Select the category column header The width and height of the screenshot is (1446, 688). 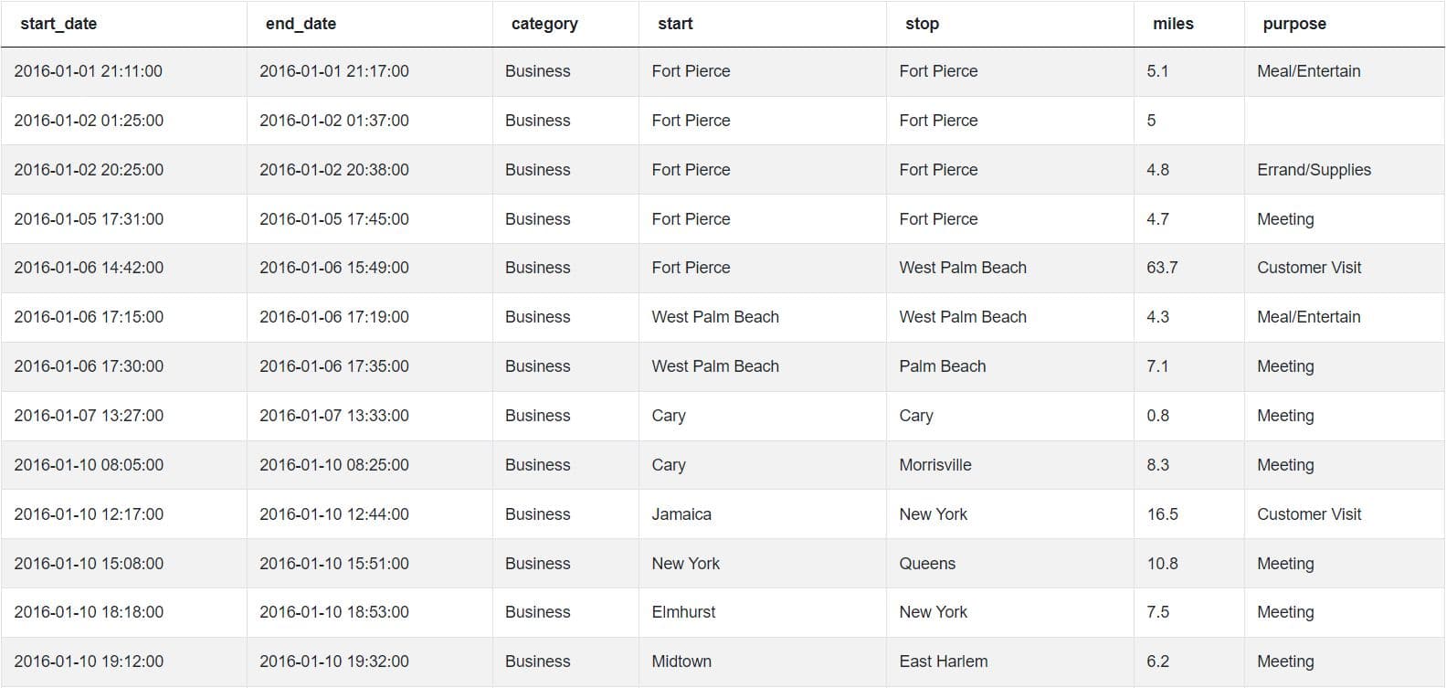(544, 24)
